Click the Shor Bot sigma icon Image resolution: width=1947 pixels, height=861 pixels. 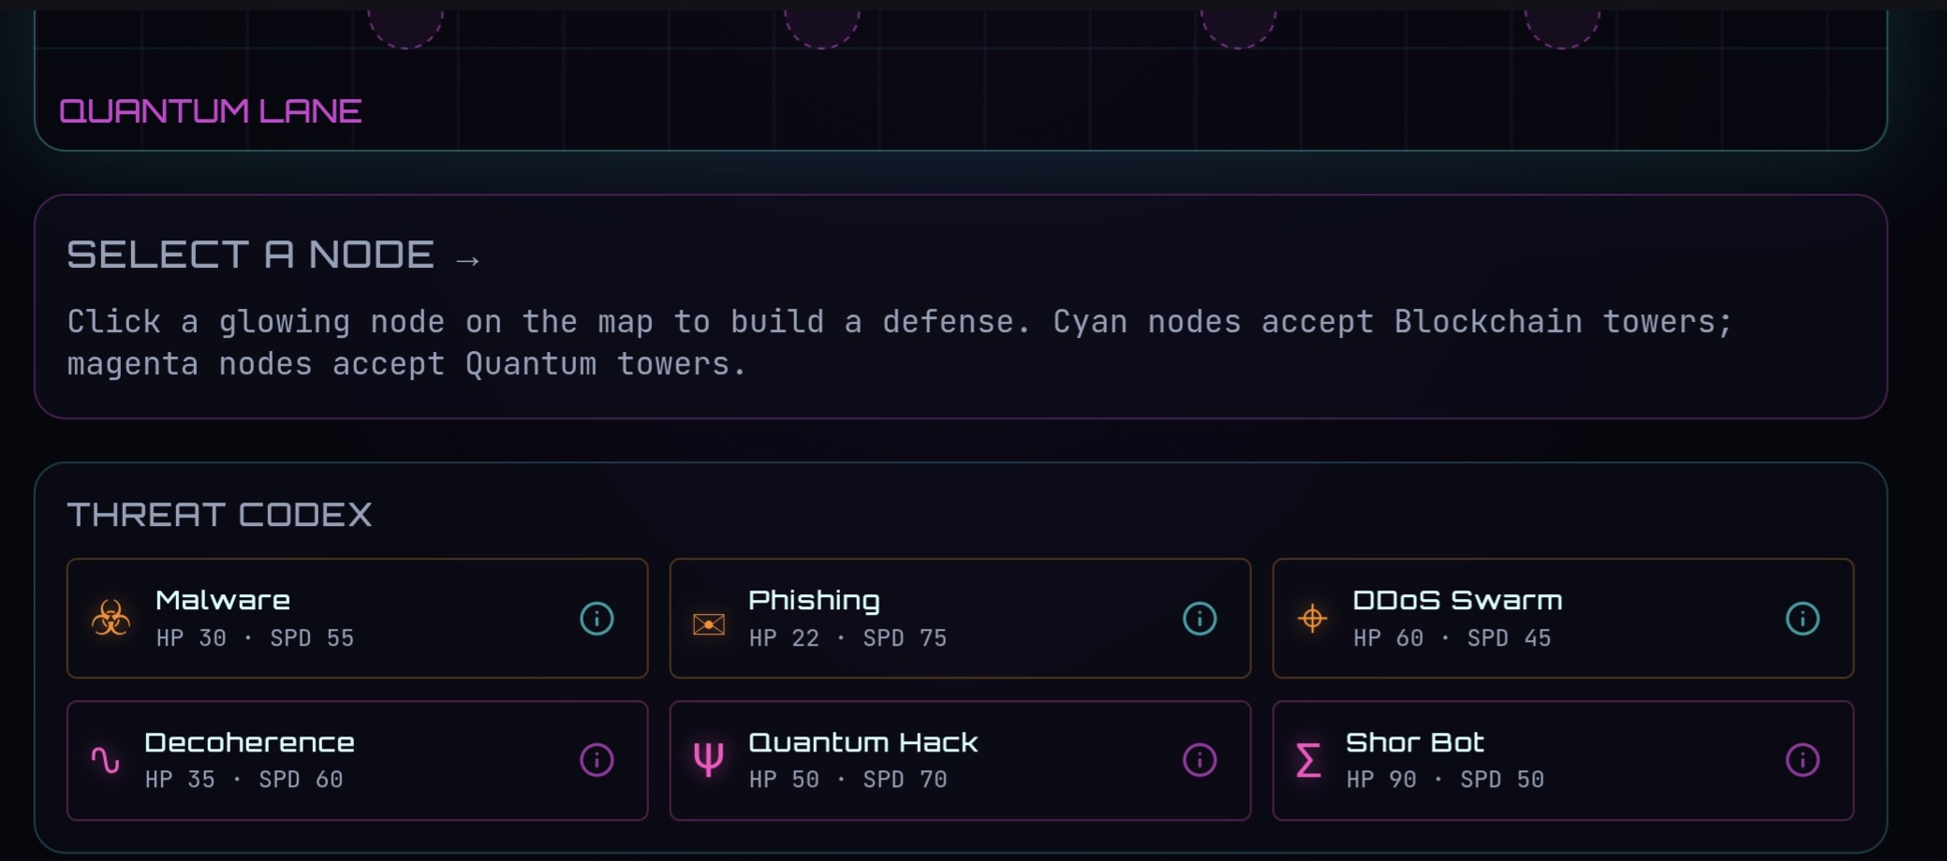[x=1308, y=760]
